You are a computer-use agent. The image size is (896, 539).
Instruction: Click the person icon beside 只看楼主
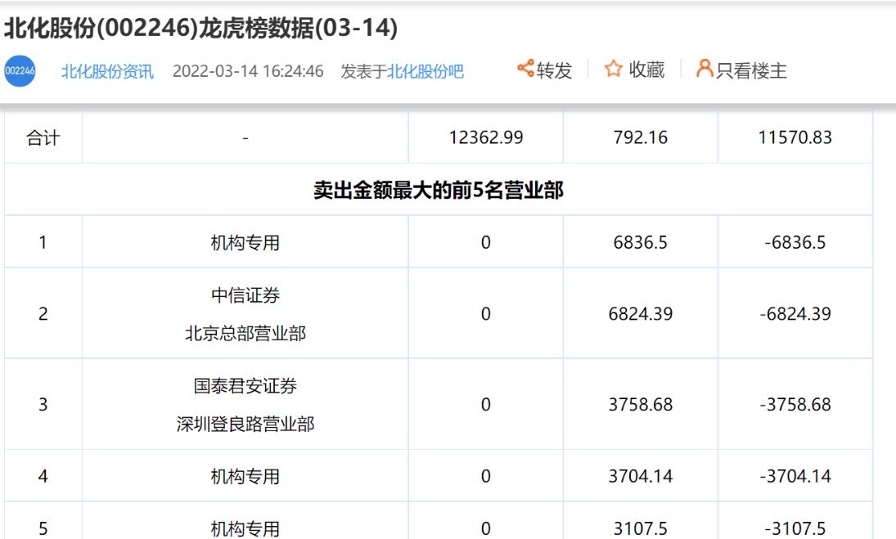tap(705, 68)
